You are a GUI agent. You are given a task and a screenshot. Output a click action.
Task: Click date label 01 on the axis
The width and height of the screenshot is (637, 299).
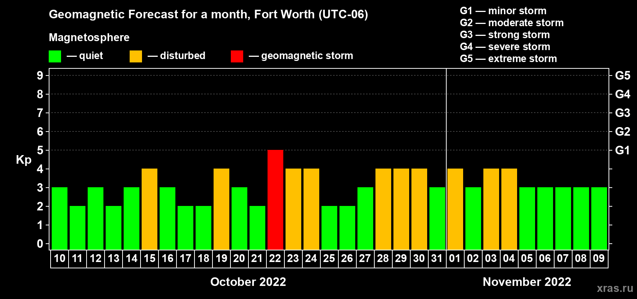(x=455, y=259)
